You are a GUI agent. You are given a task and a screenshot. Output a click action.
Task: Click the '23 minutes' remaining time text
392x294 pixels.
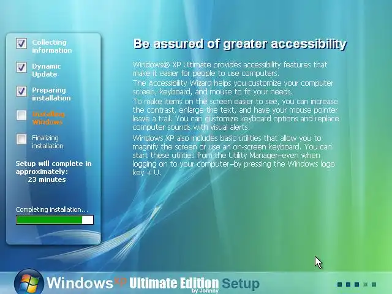click(x=47, y=179)
